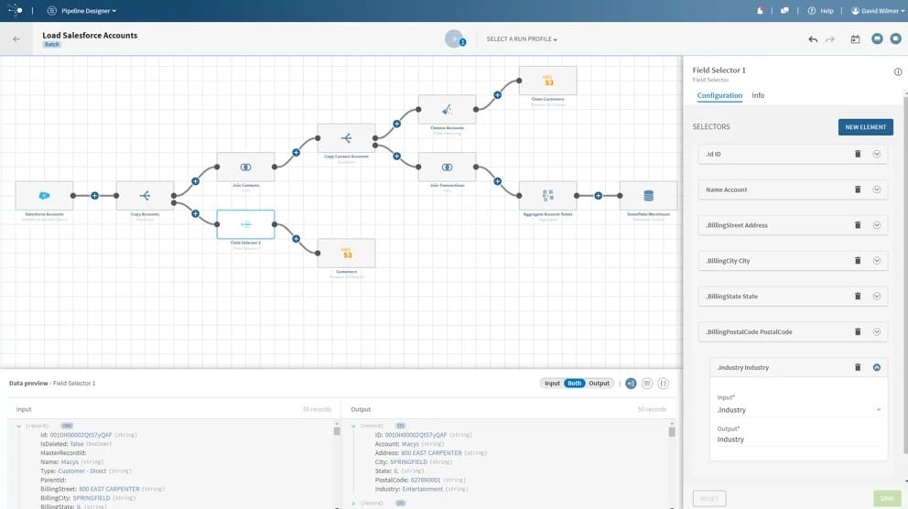
Task: Open Field Selector 1 info icon
Action: (x=898, y=71)
